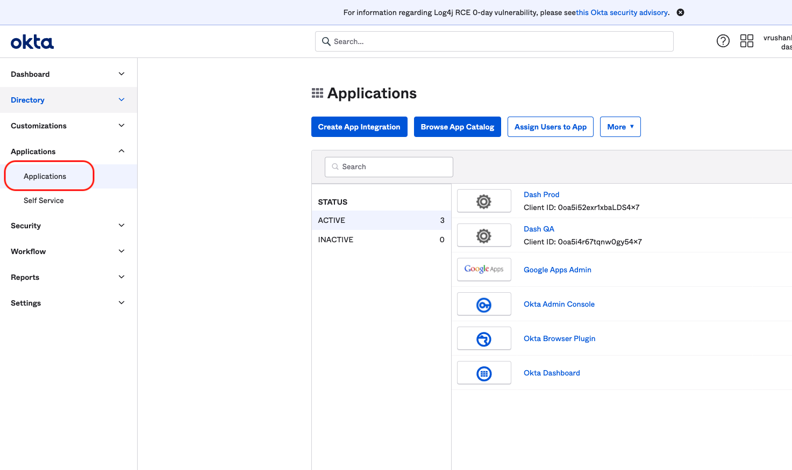Click the Okta Browser Plugin icon
The height and width of the screenshot is (470, 792).
(x=483, y=339)
